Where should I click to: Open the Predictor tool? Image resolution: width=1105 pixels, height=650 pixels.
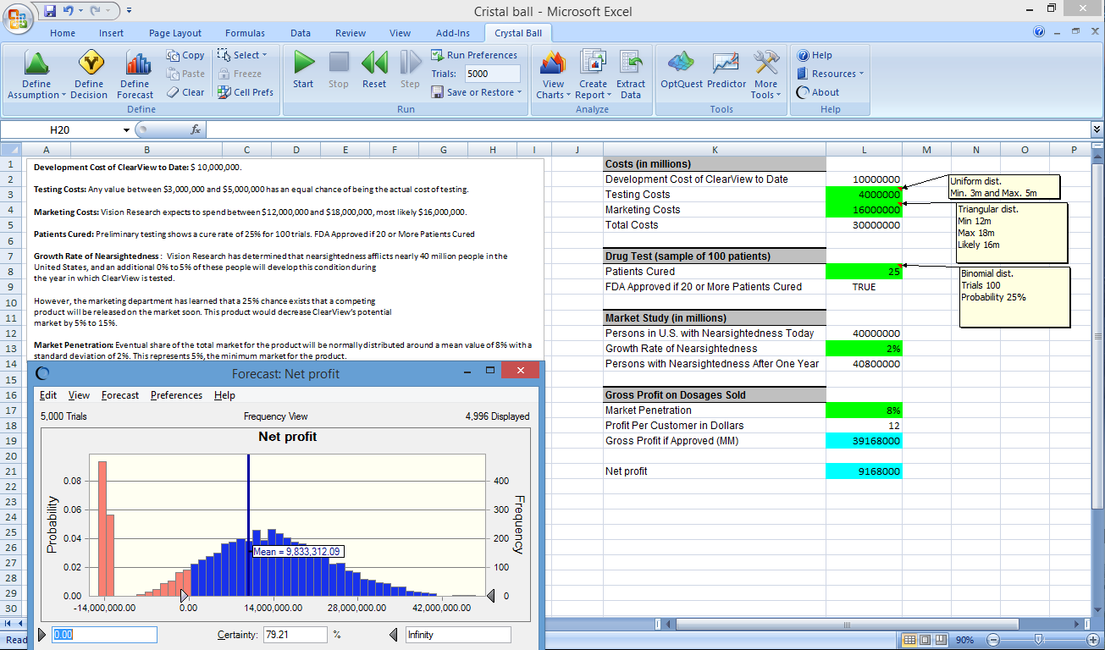(727, 69)
